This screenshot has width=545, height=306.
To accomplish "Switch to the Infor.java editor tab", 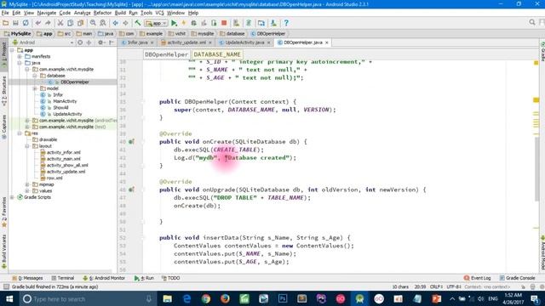I will [x=137, y=42].
